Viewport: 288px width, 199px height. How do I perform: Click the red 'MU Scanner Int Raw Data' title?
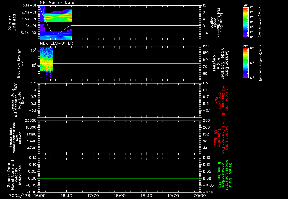pos(222,100)
